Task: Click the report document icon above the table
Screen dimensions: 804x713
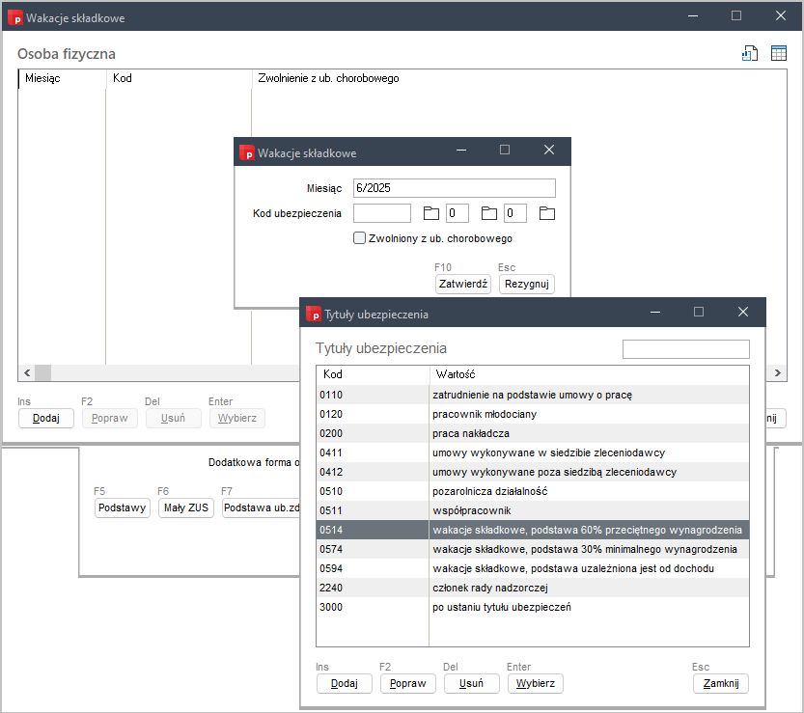Action: [749, 54]
